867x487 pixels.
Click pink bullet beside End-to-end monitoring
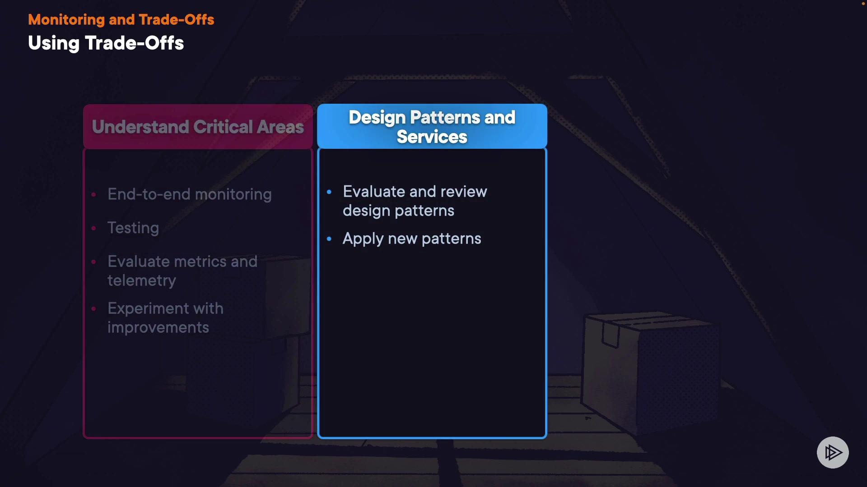point(93,195)
